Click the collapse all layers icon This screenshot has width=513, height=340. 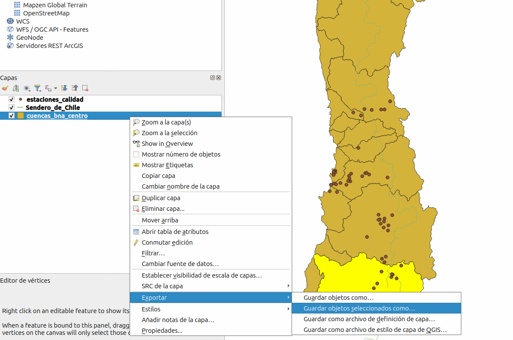(75, 88)
